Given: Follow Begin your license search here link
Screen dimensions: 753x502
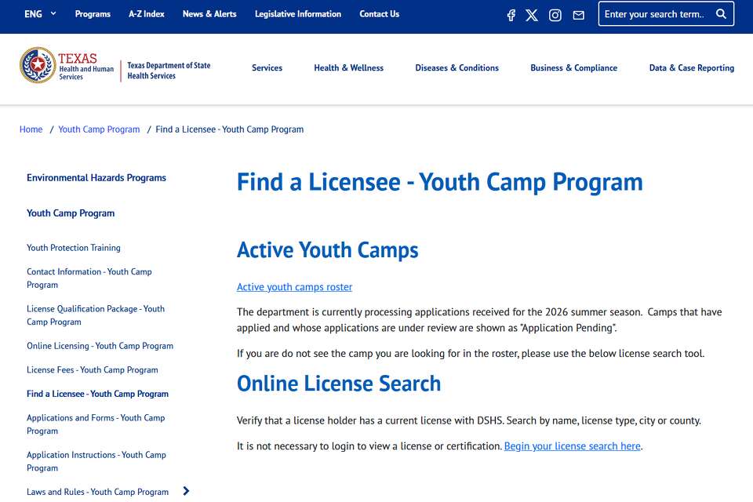Looking at the screenshot, I should (572, 446).
